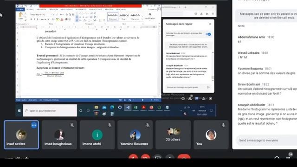Select the You participant tile

point(211,135)
